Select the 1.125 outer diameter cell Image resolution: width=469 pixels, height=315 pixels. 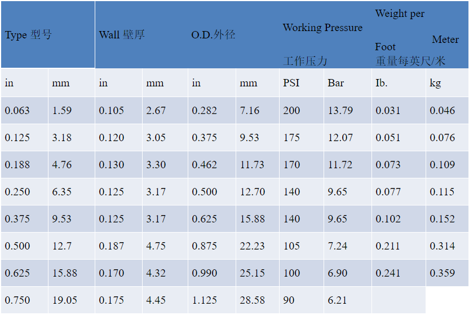[204, 300]
